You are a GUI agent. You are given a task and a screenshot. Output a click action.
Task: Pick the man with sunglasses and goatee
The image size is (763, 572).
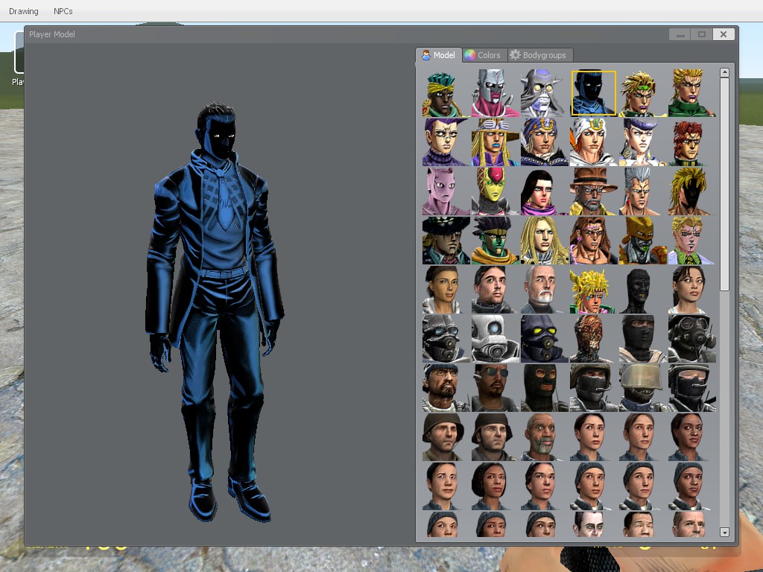tap(496, 388)
